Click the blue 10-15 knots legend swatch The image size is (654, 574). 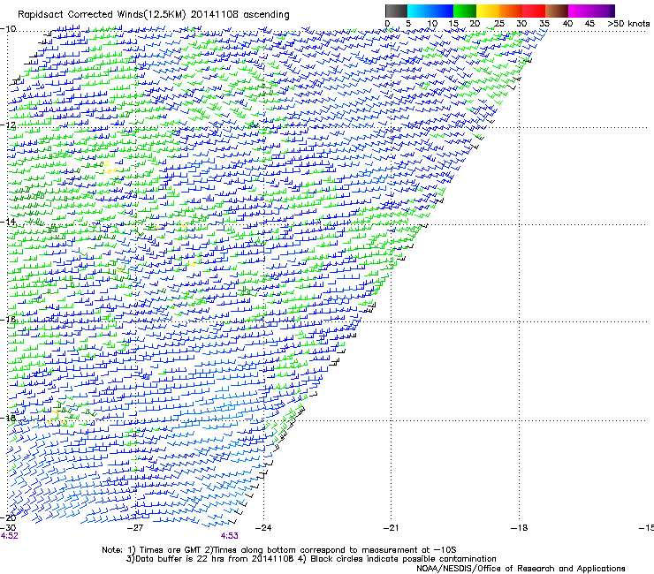pyautogui.click(x=442, y=11)
